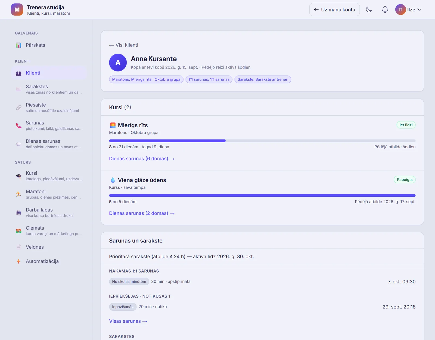Click the Sarakste ar treneri tag
Screen dimensions: 435x340
tap(263, 79)
